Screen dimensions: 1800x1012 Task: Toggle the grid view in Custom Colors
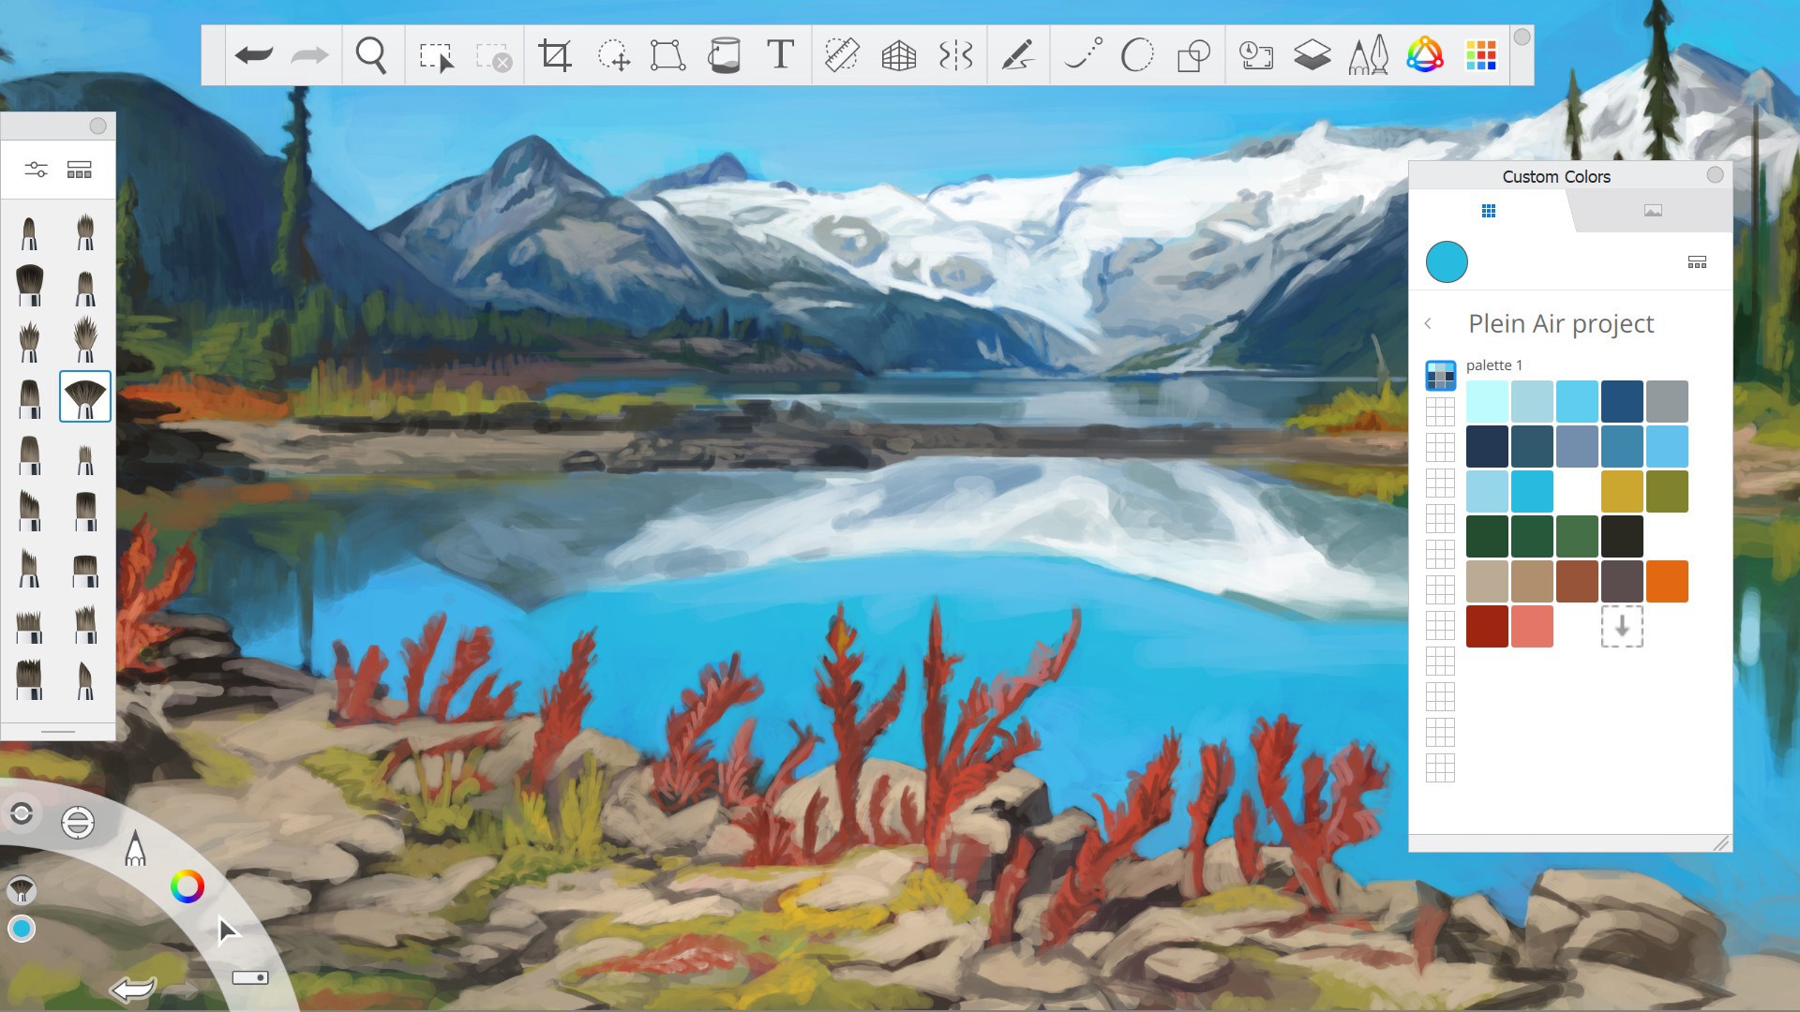coord(1490,210)
